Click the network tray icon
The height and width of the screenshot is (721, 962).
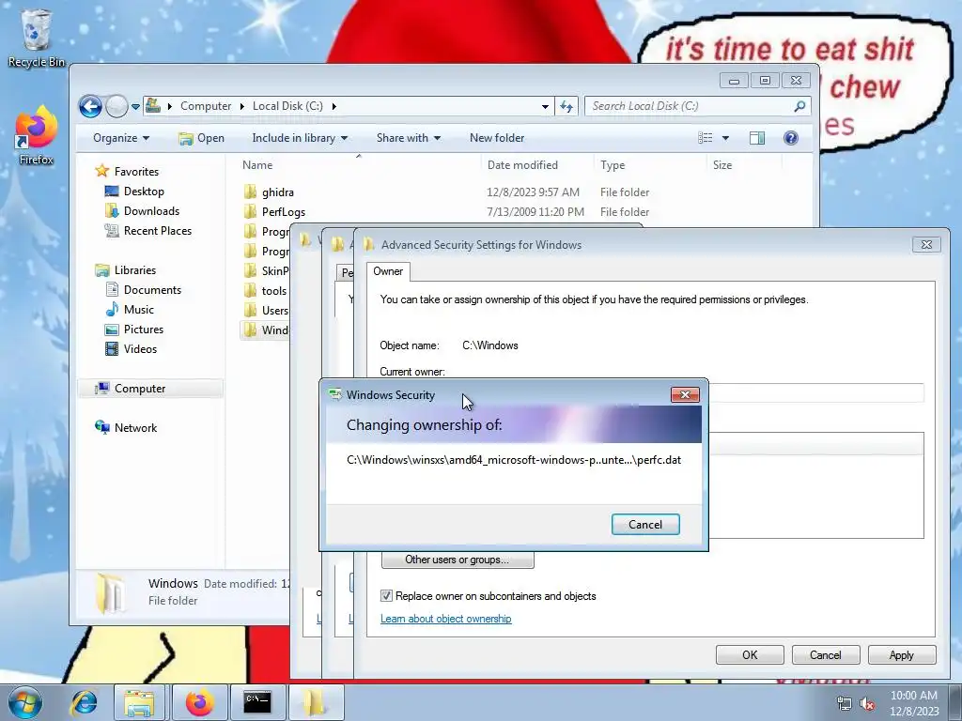coord(845,704)
